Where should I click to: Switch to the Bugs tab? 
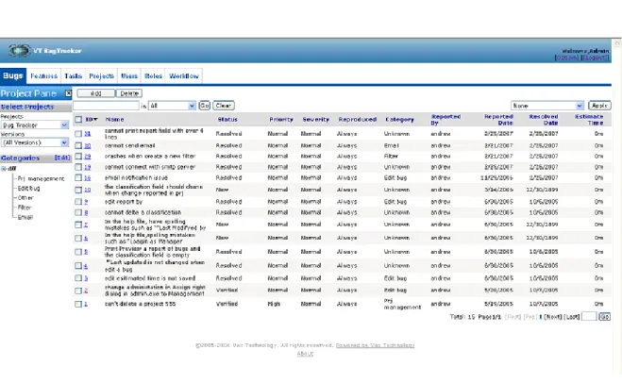(13, 75)
